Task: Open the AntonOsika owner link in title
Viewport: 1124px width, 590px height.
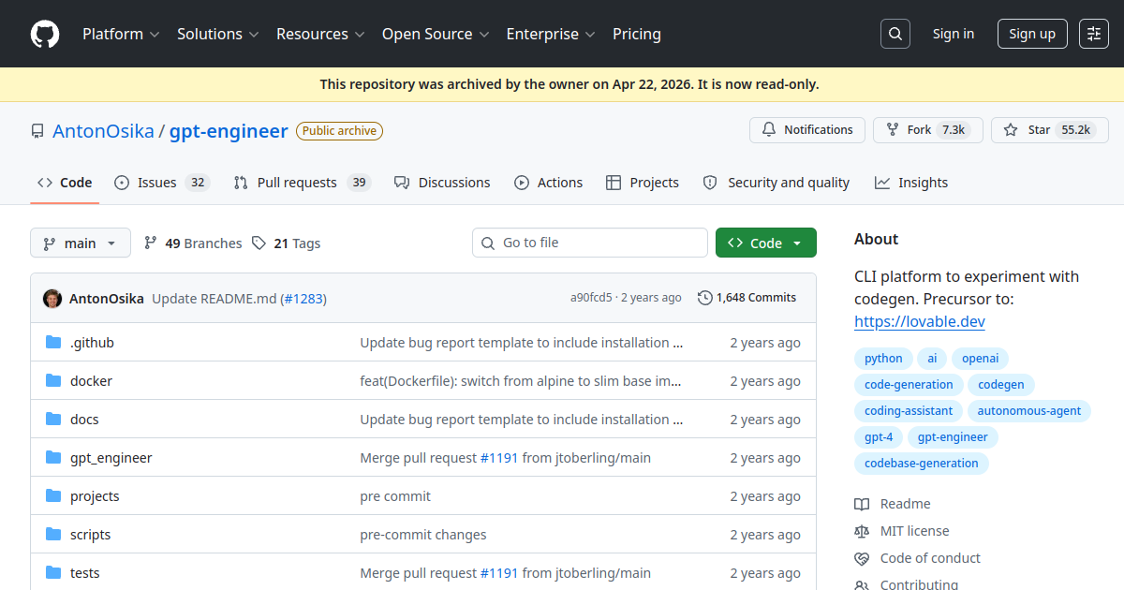Action: (x=103, y=131)
